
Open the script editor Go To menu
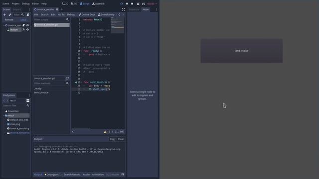(61, 14)
